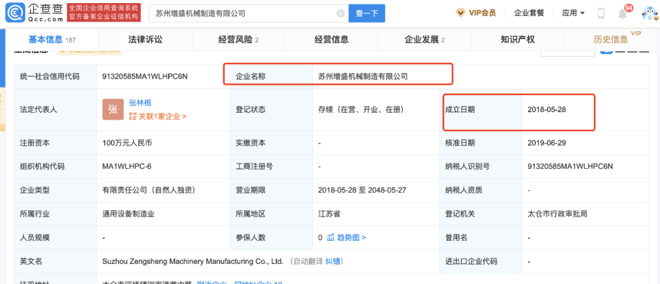Switch to 法律诉讼 tab

click(145, 40)
